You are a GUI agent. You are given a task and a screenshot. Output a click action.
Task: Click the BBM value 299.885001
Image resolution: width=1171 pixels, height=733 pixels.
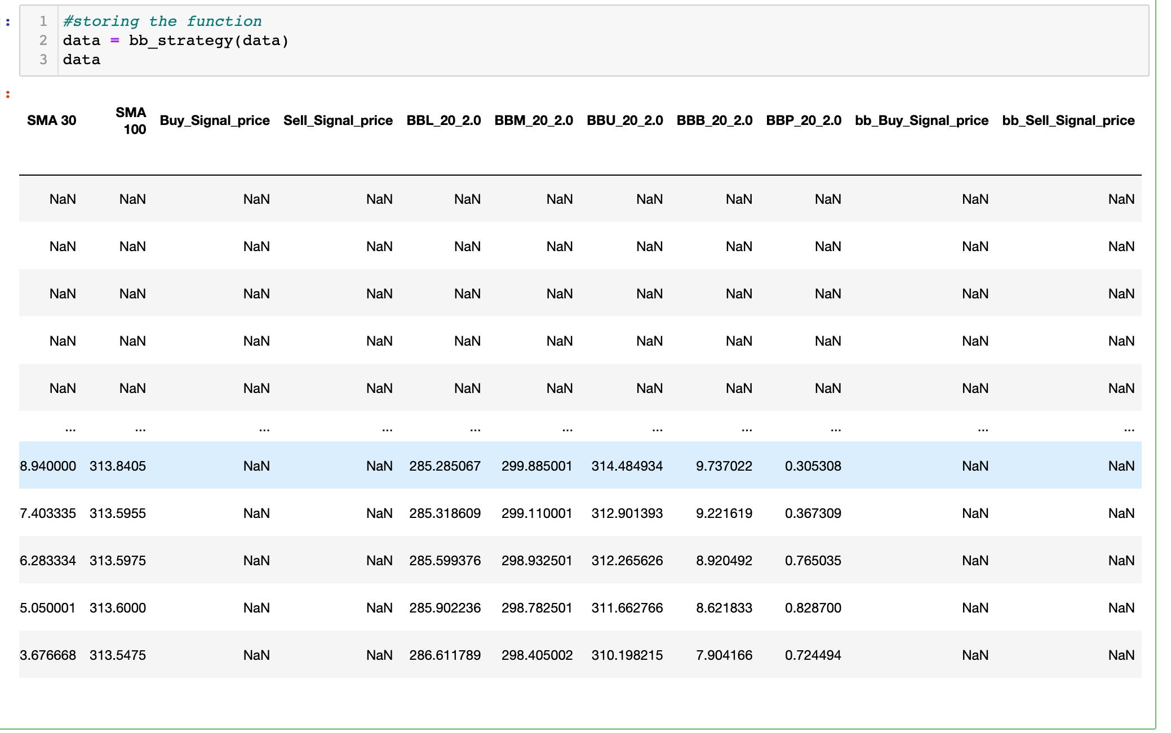click(537, 466)
